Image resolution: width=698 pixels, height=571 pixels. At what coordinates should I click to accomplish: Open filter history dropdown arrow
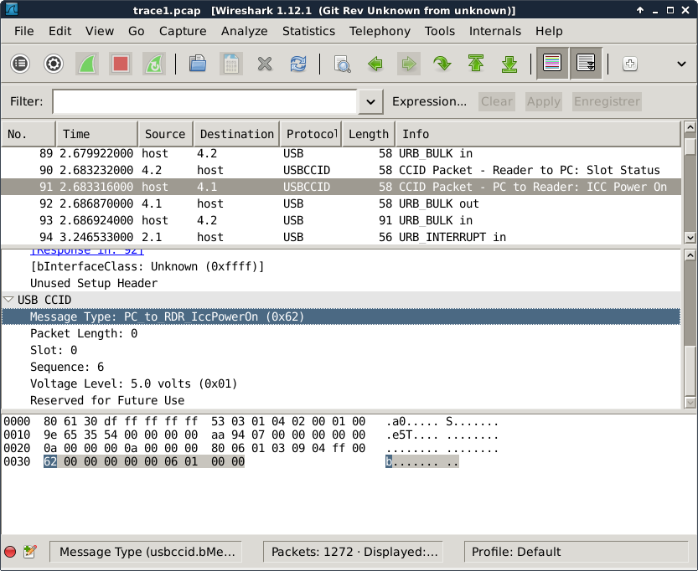(x=370, y=102)
